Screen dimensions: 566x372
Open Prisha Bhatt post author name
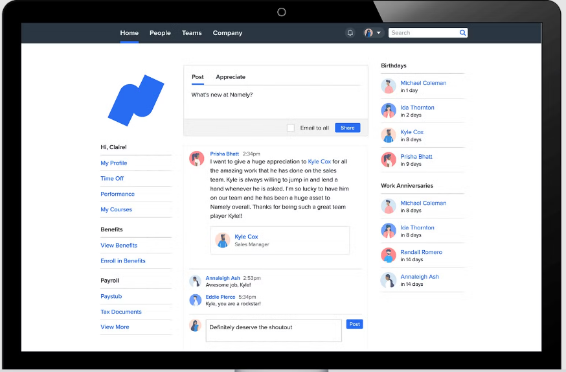225,154
